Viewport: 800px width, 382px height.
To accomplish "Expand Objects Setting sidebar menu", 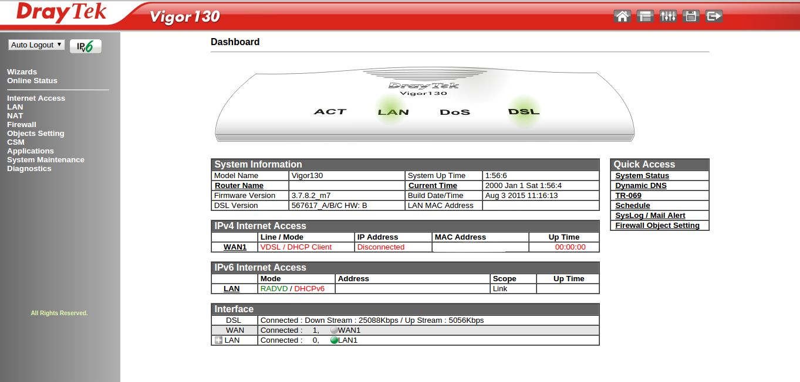I will [x=36, y=134].
